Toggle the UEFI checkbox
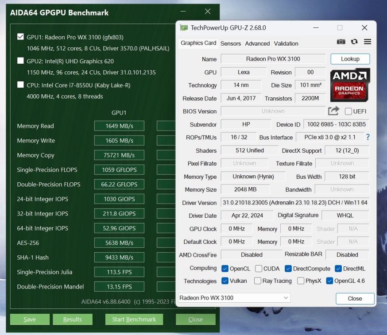This screenshot has height=335, width=387. [x=348, y=112]
